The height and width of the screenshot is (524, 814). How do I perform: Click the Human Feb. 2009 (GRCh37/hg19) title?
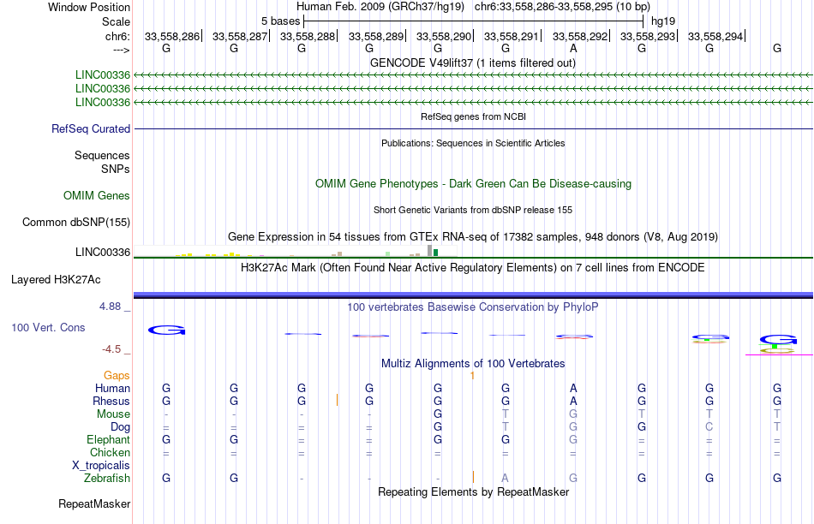coord(381,7)
